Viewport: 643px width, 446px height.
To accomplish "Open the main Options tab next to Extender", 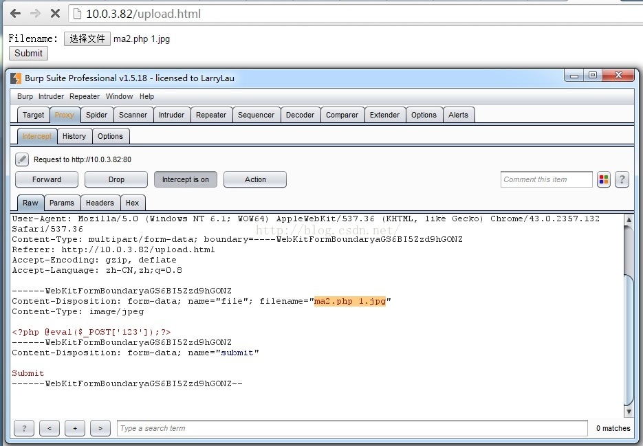I will pos(424,115).
